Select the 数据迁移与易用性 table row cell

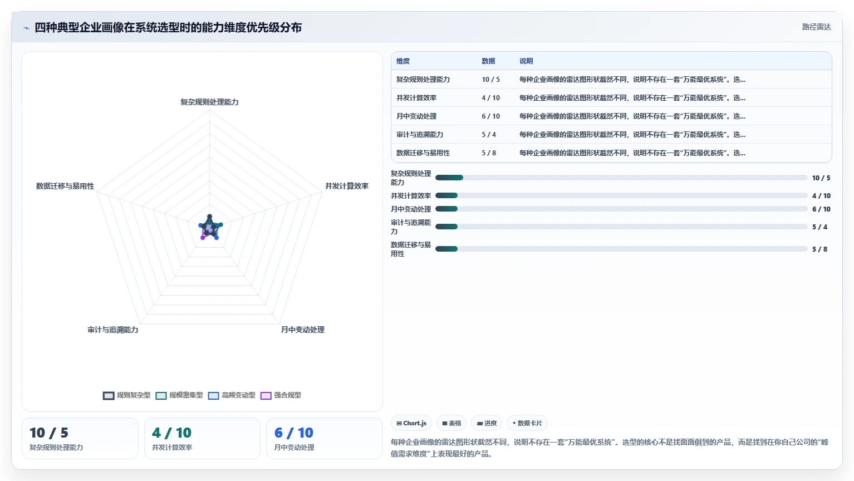click(423, 153)
